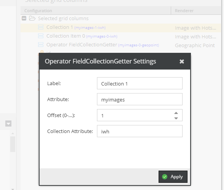
Task: Click the open folder icon beside Selected grid columns
Action: pos(32,18)
